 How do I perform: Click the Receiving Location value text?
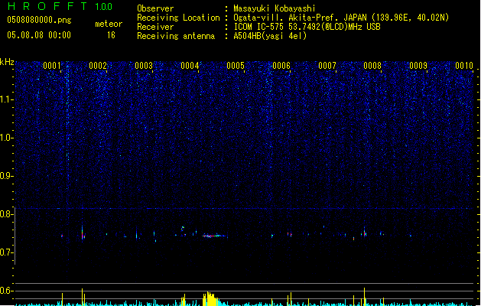341,18
